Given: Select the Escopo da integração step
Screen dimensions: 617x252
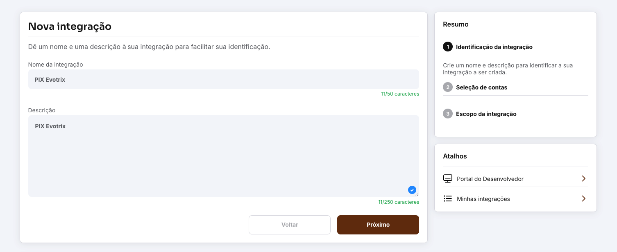Looking at the screenshot, I should pos(486,114).
